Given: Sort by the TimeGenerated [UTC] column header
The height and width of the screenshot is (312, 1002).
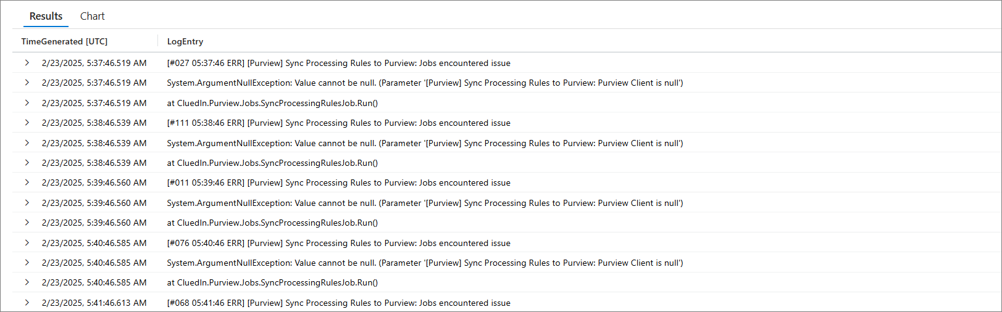Looking at the screenshot, I should [x=64, y=41].
